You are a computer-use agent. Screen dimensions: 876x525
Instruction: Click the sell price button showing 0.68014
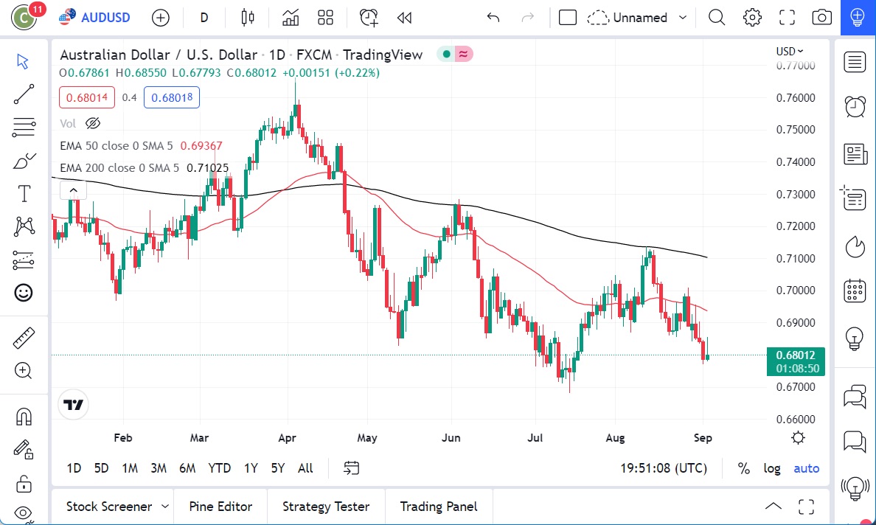point(86,97)
